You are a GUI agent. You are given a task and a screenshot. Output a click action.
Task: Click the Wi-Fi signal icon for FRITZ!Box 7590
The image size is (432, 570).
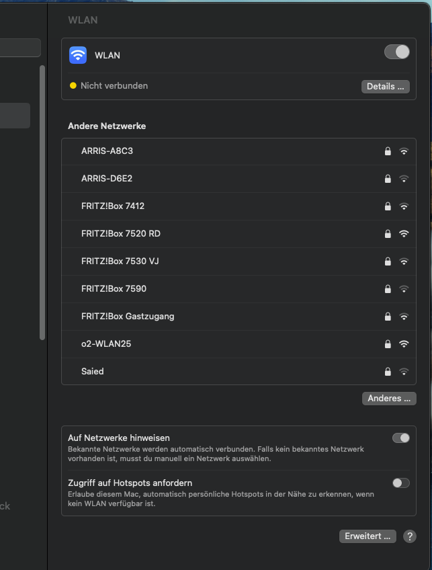pyautogui.click(x=404, y=289)
